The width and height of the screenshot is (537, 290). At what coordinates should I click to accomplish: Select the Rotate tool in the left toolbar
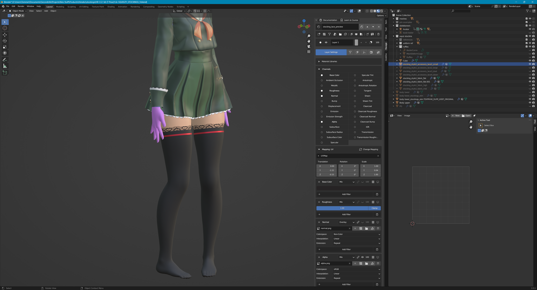pos(5,41)
